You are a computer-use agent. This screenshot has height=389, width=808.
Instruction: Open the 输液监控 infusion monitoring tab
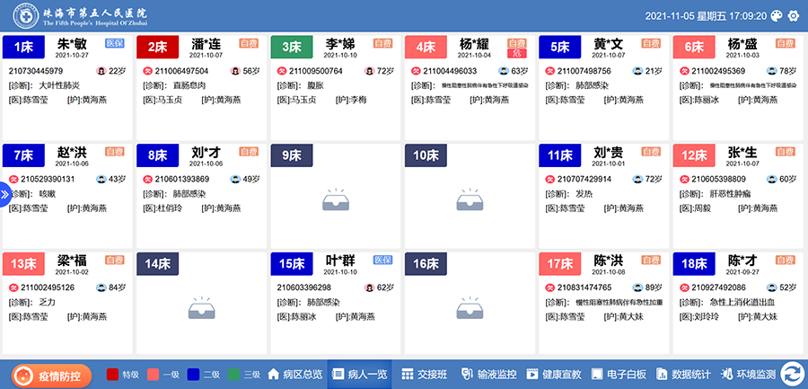click(488, 374)
